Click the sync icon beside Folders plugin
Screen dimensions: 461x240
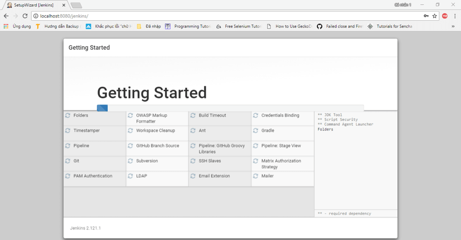click(68, 116)
